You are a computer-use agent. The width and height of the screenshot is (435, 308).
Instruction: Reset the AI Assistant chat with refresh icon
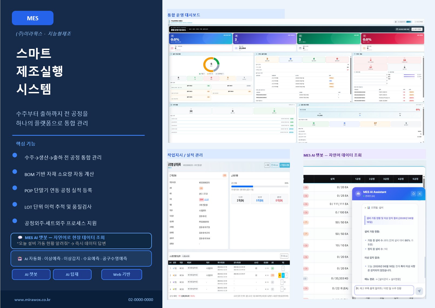[x=413, y=194]
